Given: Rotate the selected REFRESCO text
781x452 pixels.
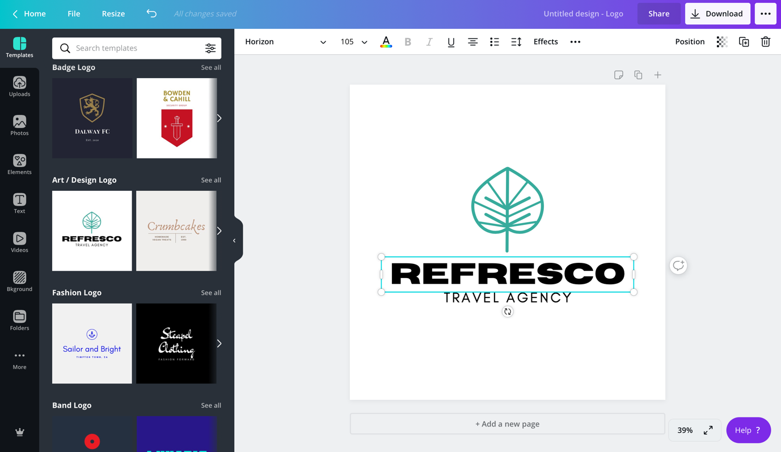Looking at the screenshot, I should point(508,312).
